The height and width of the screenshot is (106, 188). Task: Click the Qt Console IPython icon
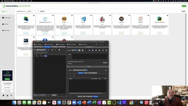(x=26, y=41)
